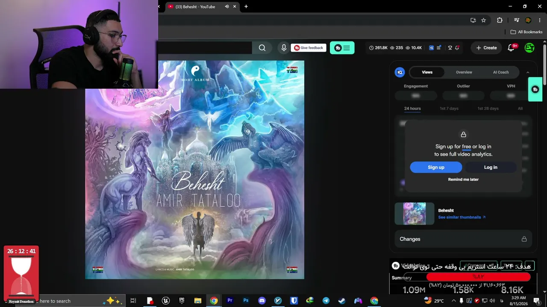Image resolution: width=547 pixels, height=307 pixels.
Task: Click the 261.8K clock stat
Action: click(x=378, y=48)
